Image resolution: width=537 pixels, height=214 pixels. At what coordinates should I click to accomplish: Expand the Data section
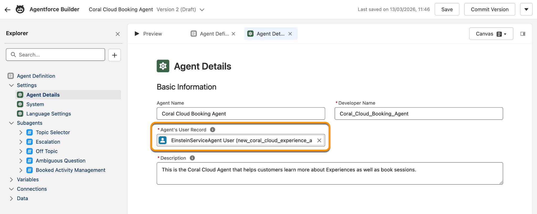tap(11, 198)
